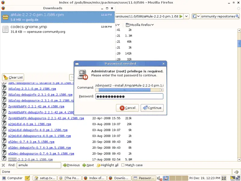
Task: Switch to [The Pe... taskbar window
Action: [70, 178]
